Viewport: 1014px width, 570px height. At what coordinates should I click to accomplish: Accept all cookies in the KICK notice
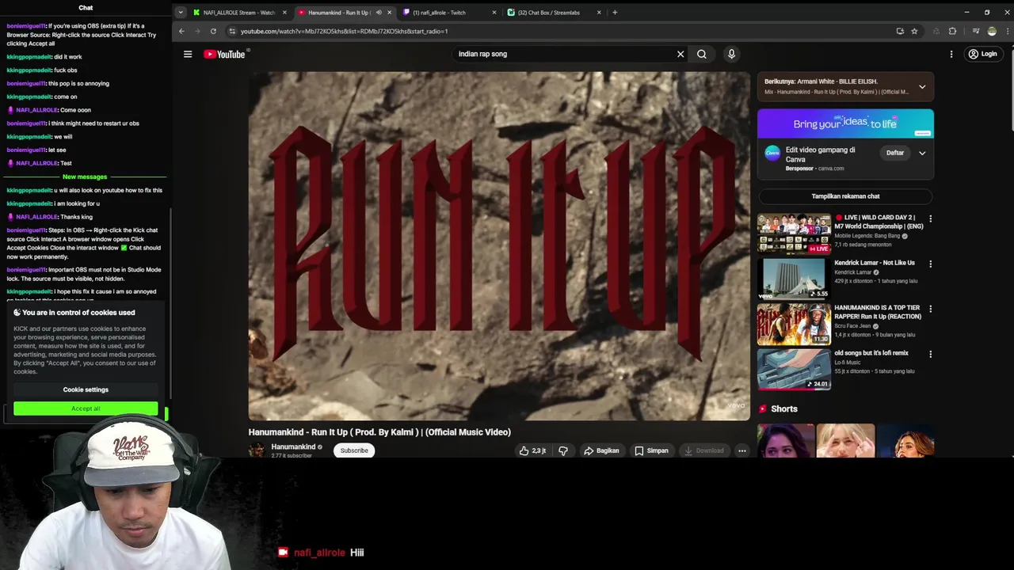(x=86, y=408)
